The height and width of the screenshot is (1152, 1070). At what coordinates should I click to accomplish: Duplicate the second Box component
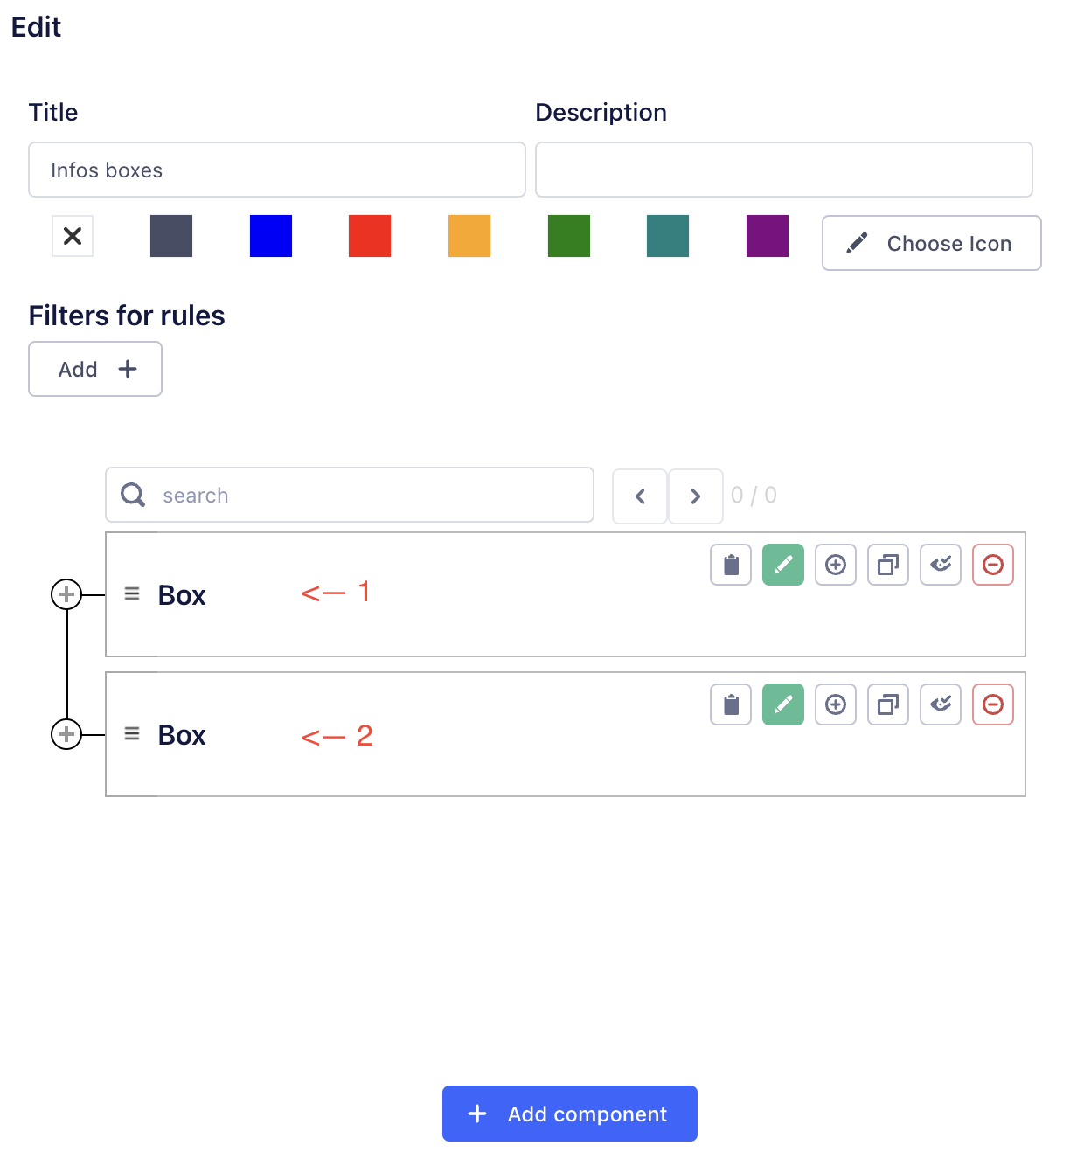point(888,704)
